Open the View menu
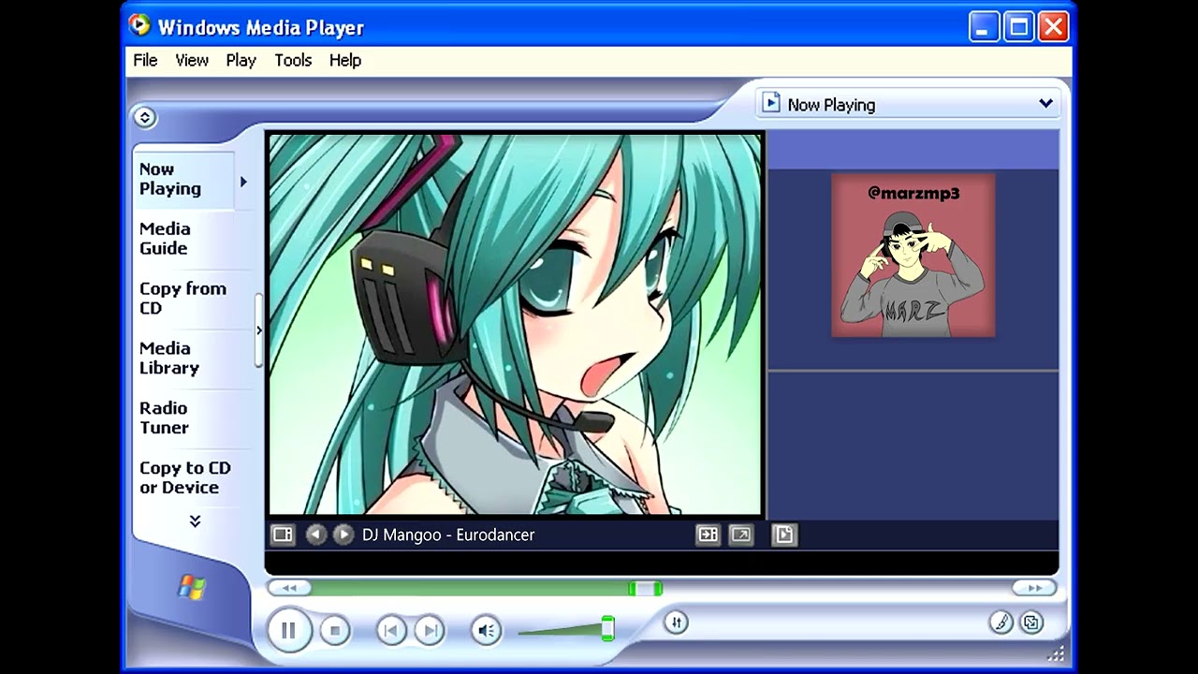Screen dimensions: 1198x674 coord(192,60)
